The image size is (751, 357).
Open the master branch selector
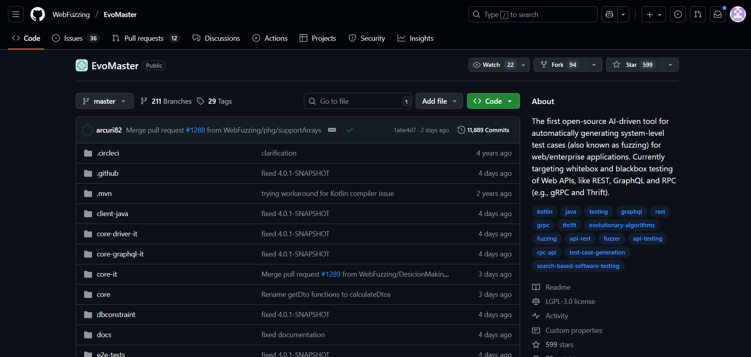pos(104,101)
